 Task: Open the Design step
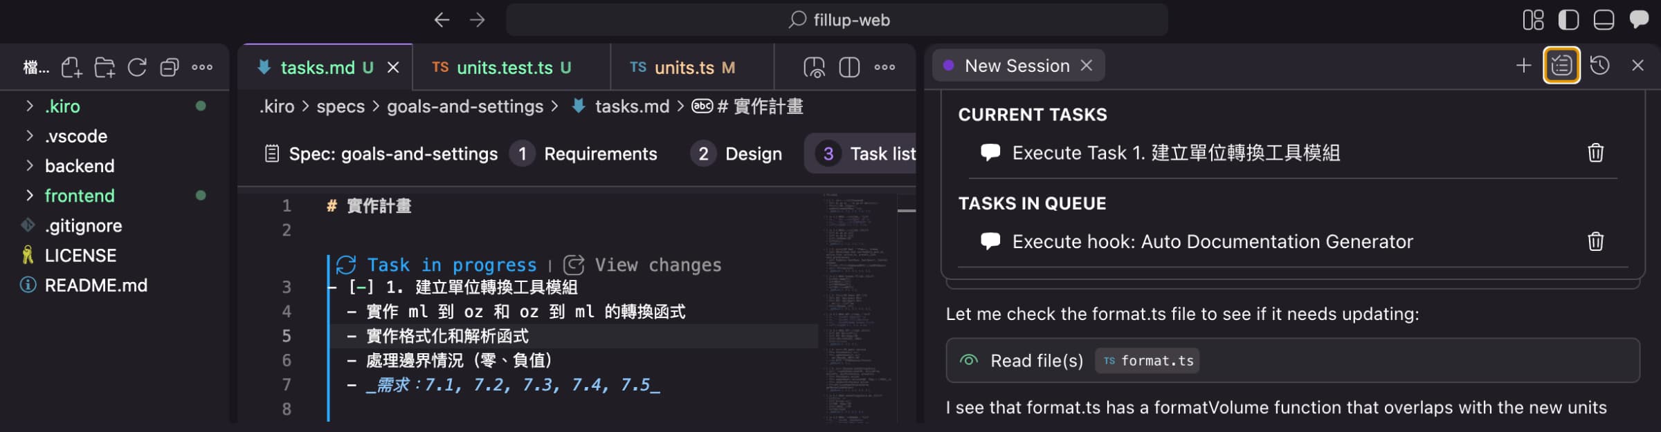point(736,153)
